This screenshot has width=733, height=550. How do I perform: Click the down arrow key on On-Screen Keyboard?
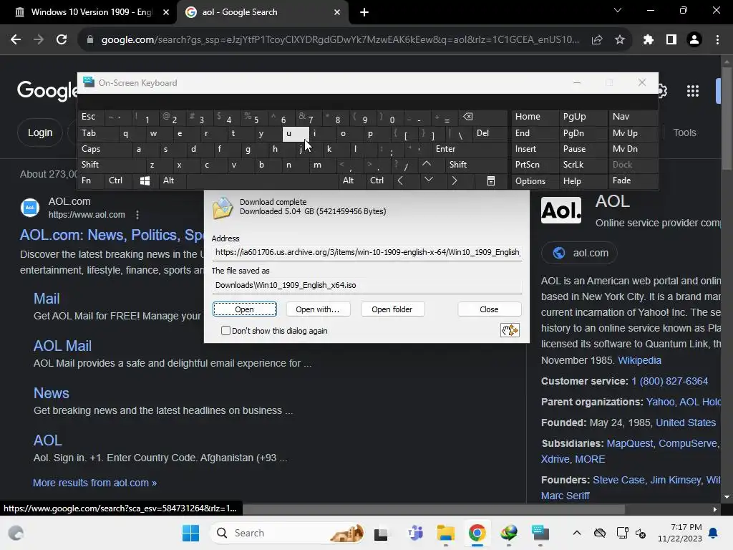(x=428, y=180)
